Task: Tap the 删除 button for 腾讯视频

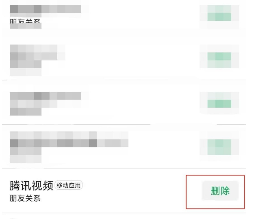Action: point(220,191)
